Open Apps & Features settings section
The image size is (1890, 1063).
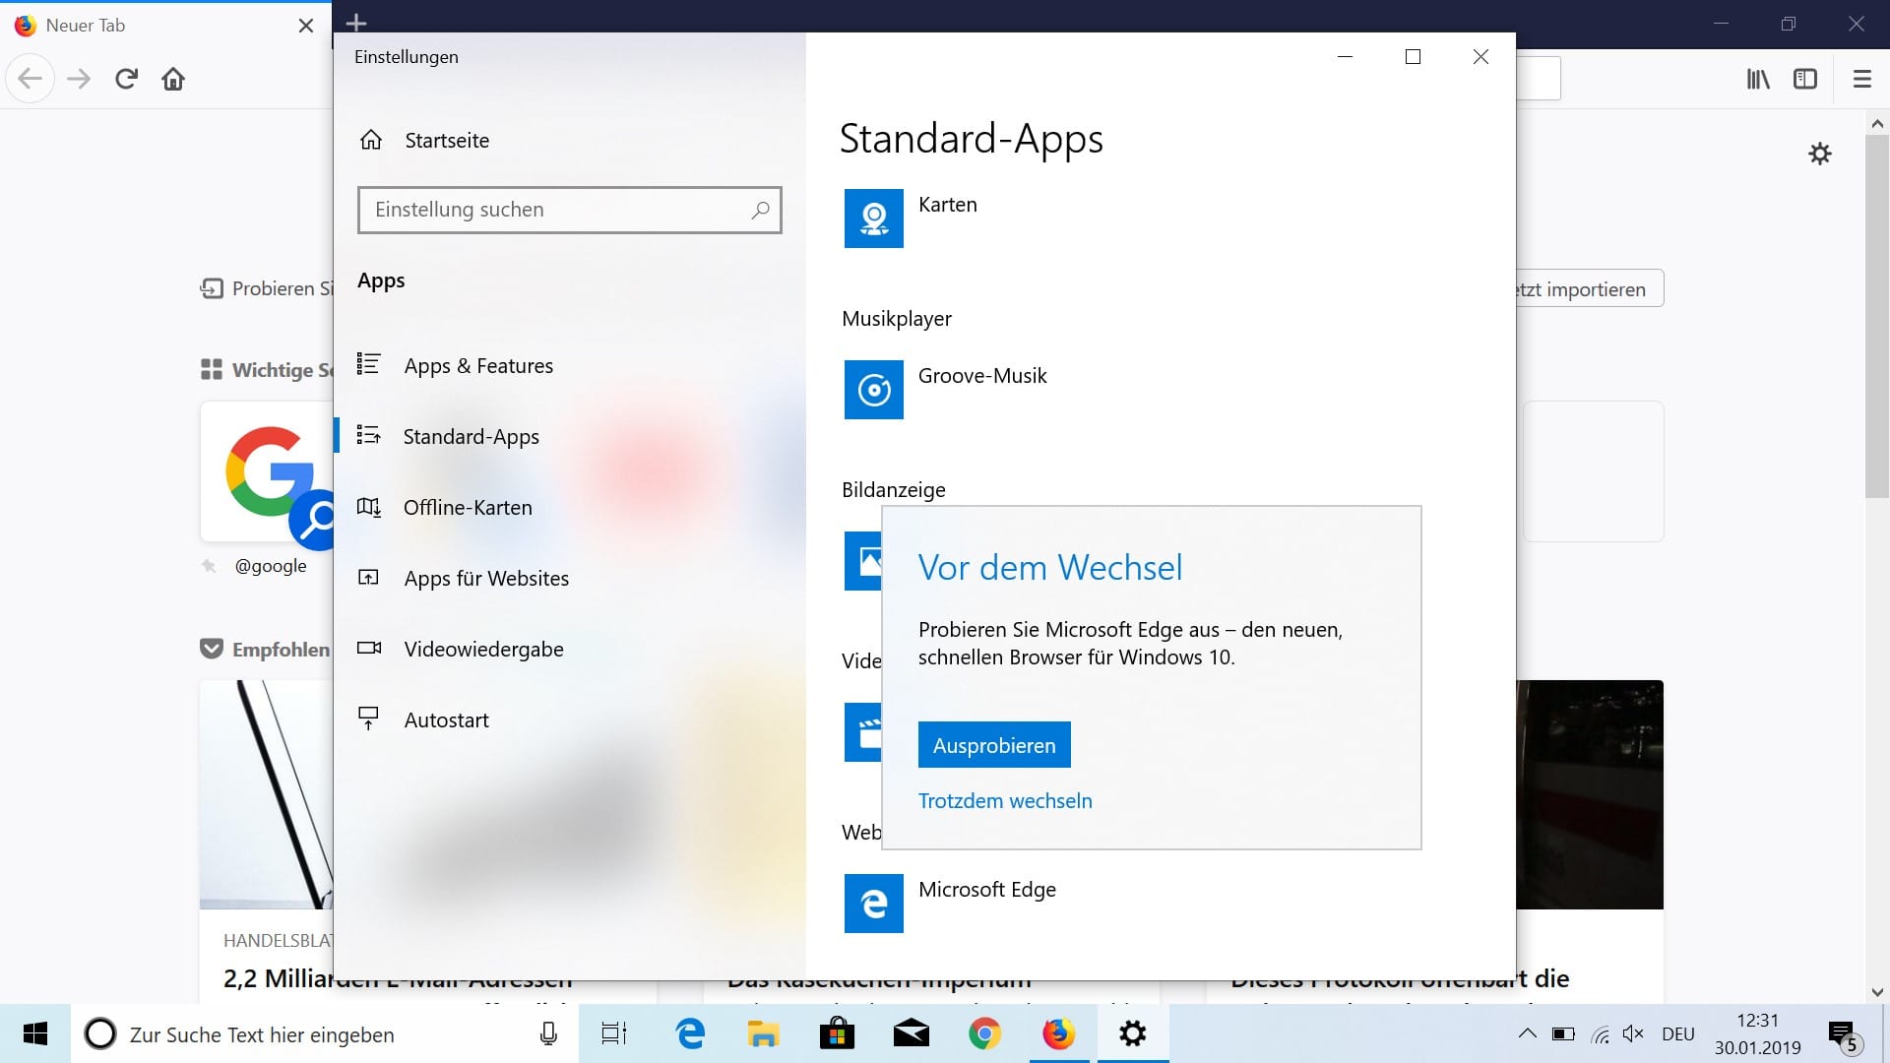pyautogui.click(x=477, y=365)
